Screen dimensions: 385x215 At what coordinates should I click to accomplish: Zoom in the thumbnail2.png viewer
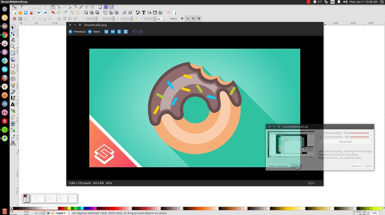tap(106, 32)
